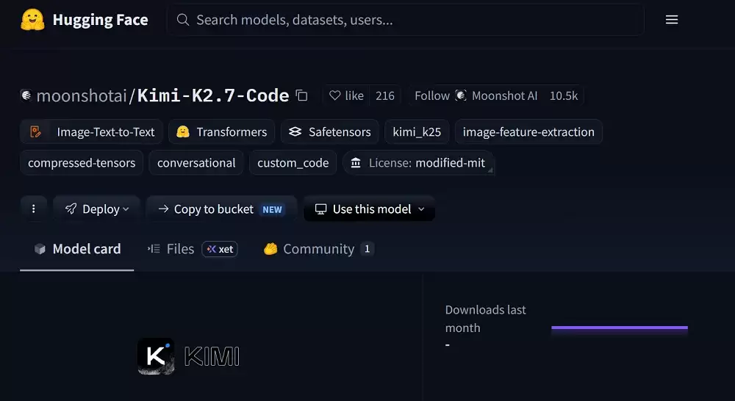Screen dimensions: 735x401
Task: Like this model with the heart button
Action: pyautogui.click(x=346, y=95)
